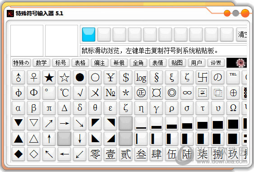The height and width of the screenshot is (172, 254).
Task: Copy the hollow up-pointing triangle symbol
Action: (x=34, y=139)
